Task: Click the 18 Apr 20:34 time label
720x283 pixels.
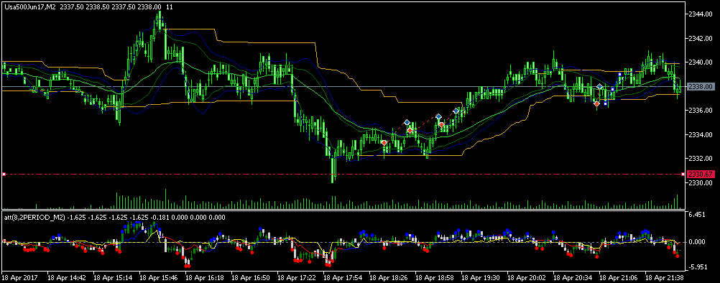Action: (x=572, y=278)
